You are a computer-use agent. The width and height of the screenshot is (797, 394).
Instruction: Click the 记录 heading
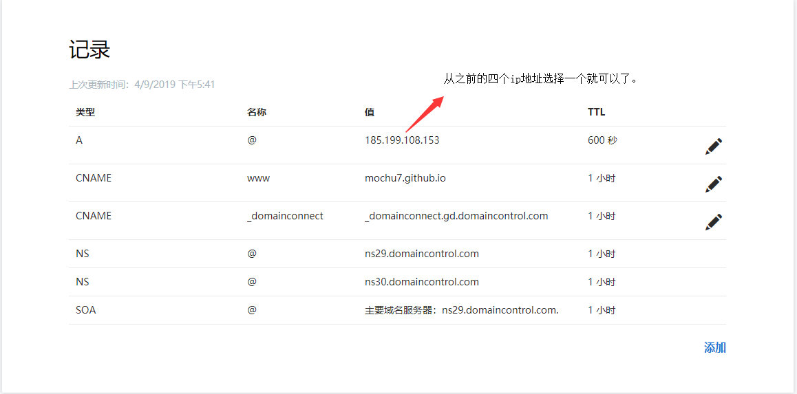point(89,50)
